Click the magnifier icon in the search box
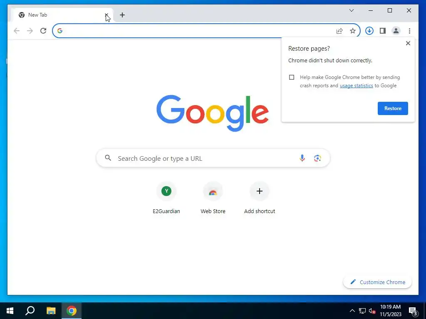The width and height of the screenshot is (426, 319). pos(108,158)
